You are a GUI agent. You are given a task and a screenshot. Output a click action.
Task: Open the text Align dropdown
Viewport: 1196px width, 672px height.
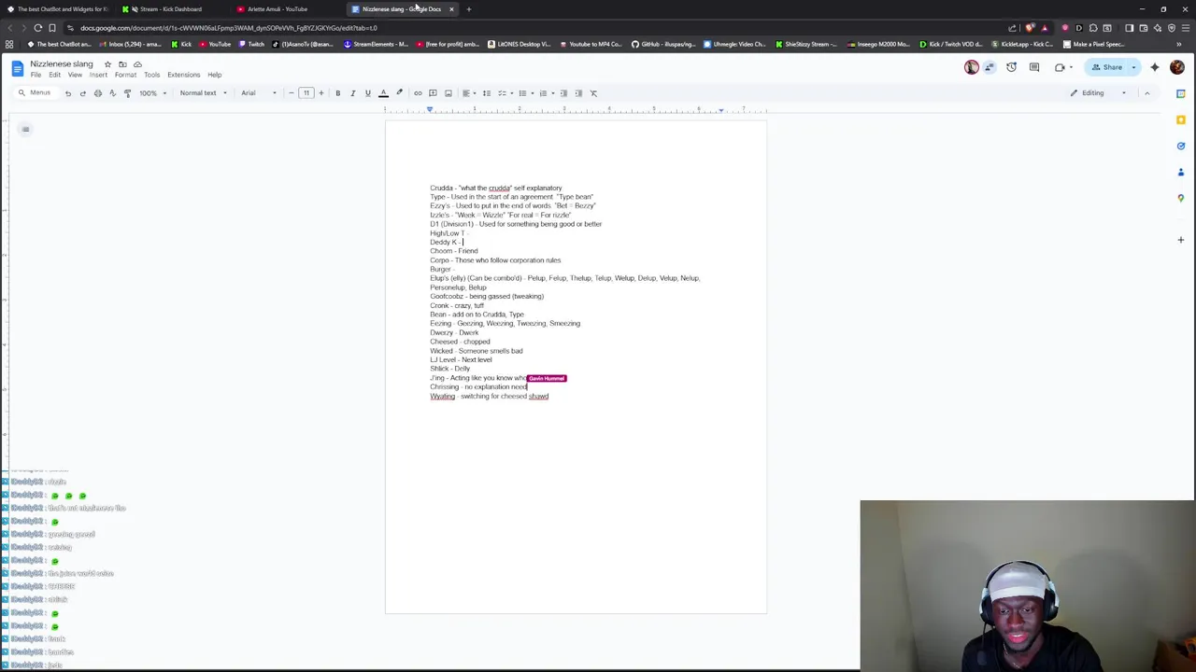tap(468, 93)
